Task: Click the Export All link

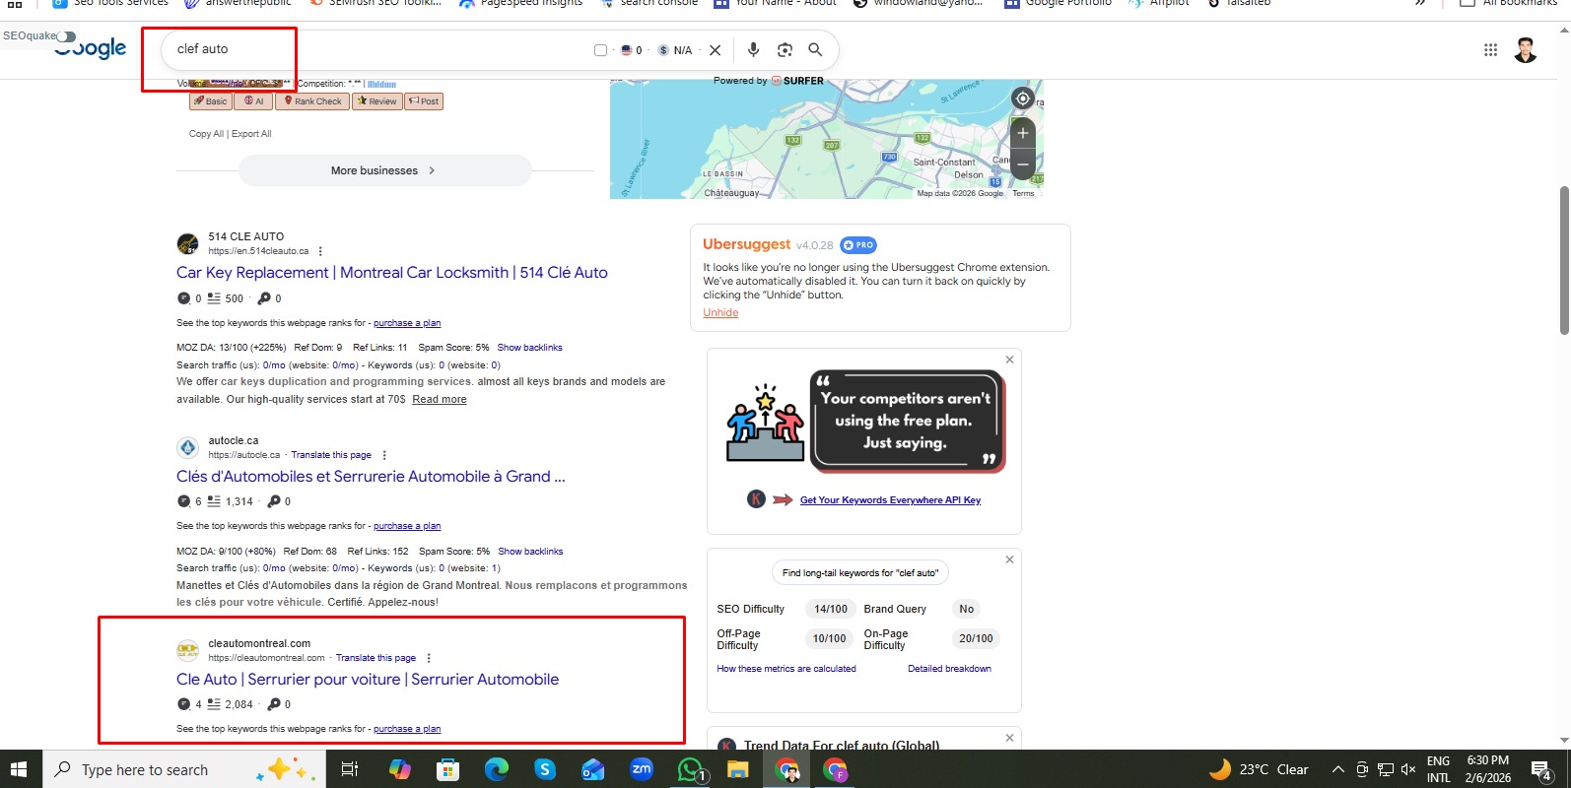Action: point(251,134)
